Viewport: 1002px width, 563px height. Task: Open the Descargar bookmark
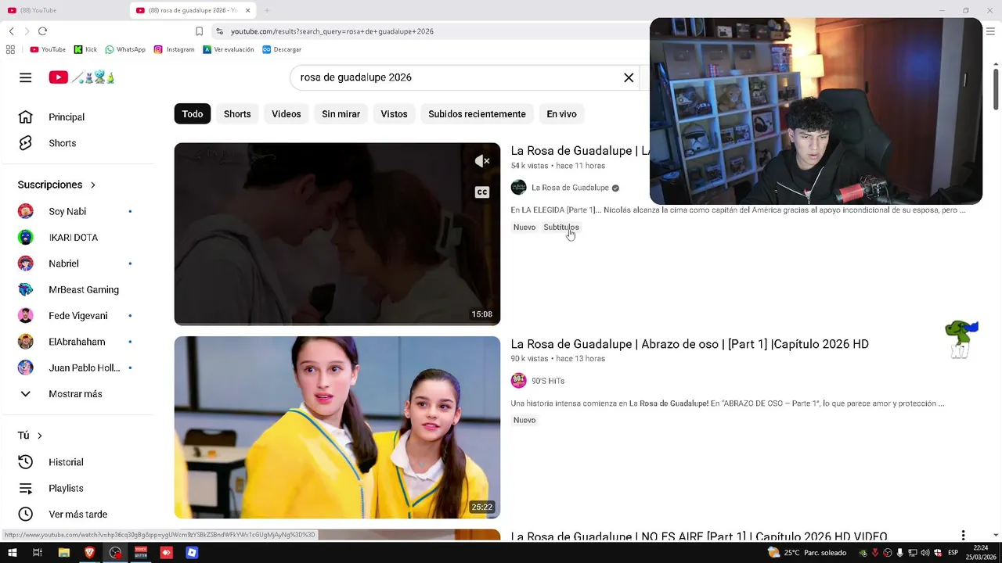click(282, 49)
